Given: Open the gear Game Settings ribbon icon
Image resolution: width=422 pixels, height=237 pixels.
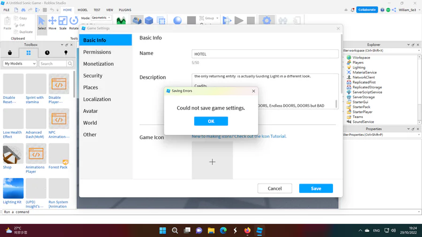Looking at the screenshot, I should (x=266, y=21).
